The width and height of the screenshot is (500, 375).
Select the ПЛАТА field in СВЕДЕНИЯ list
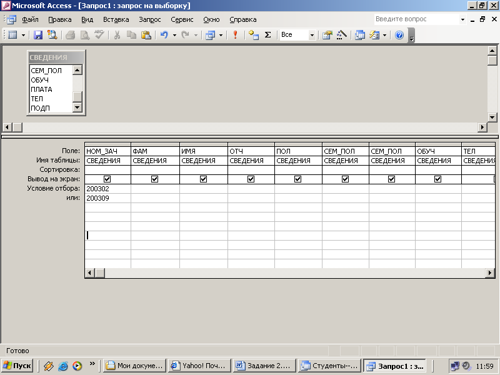(x=41, y=89)
